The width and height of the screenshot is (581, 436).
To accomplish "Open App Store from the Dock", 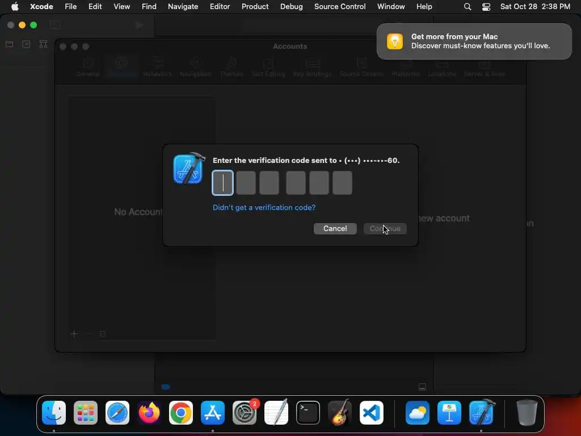I will point(213,413).
